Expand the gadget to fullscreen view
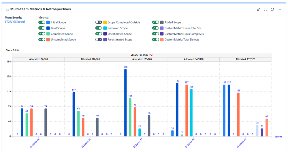 tap(266, 9)
